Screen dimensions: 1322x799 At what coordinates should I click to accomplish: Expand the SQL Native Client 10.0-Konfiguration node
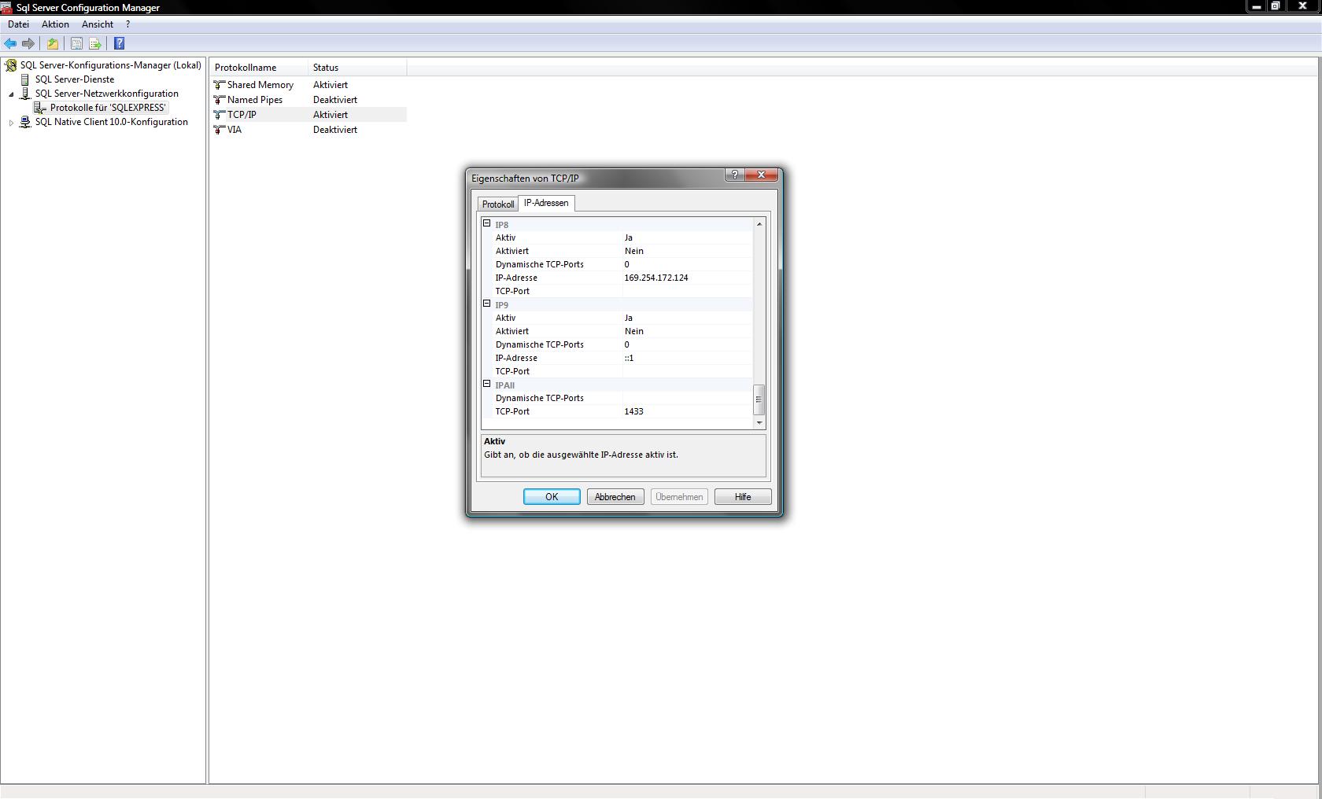[x=12, y=123]
